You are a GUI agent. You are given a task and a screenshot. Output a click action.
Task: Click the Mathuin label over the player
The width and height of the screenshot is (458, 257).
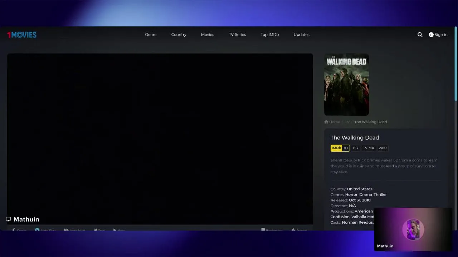[26, 219]
